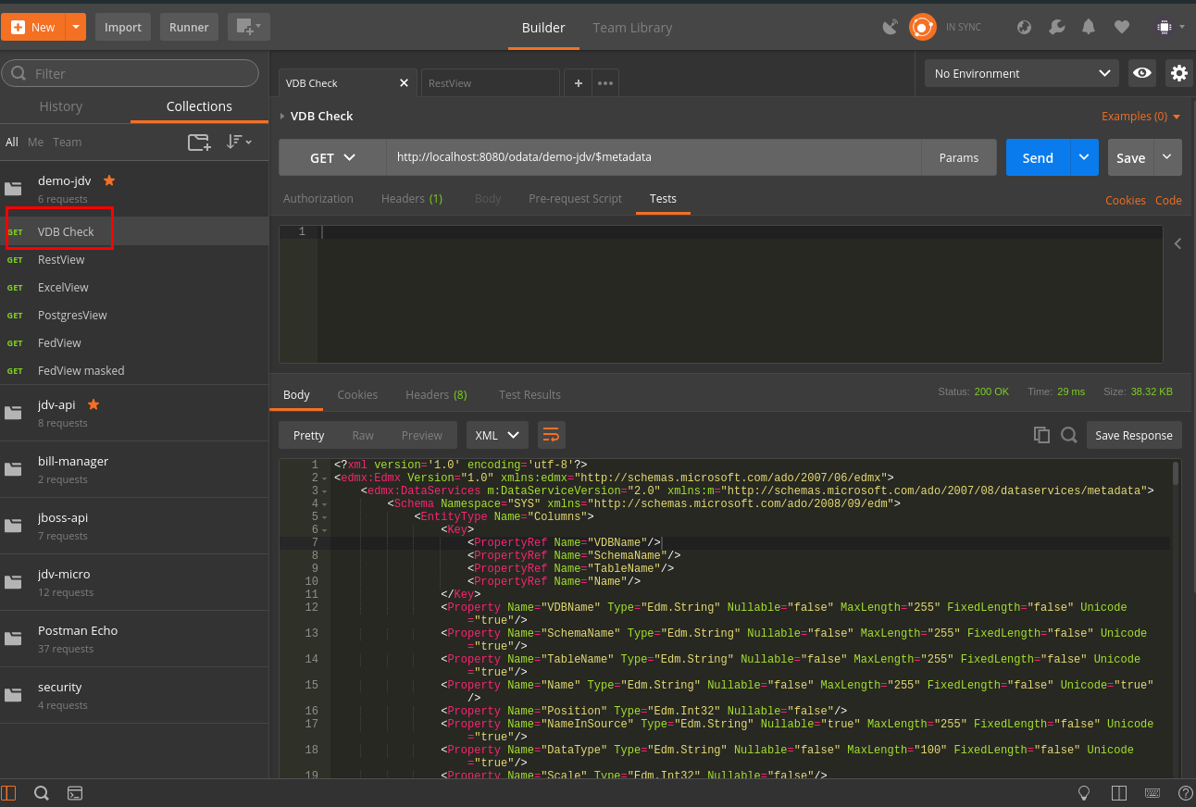1196x807 pixels.
Task: Filter collections by All
Action: coord(12,143)
